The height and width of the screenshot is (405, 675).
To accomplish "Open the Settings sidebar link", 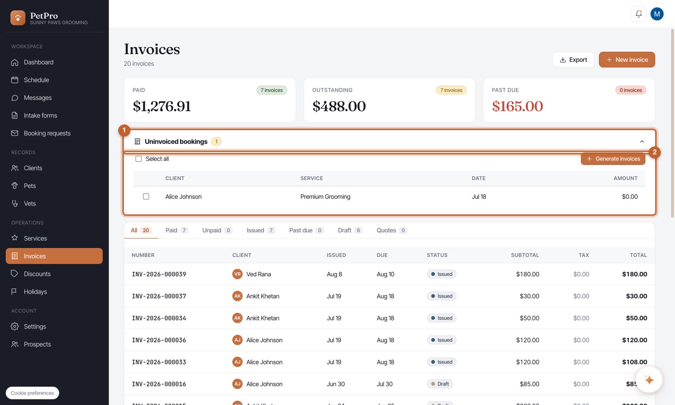I will [54, 326].
